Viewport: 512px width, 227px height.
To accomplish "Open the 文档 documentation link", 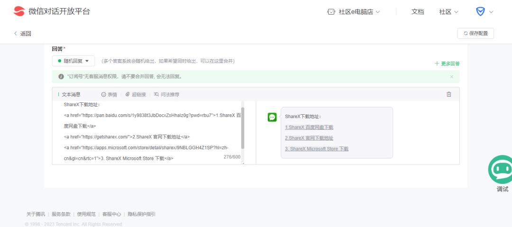I will click(417, 12).
